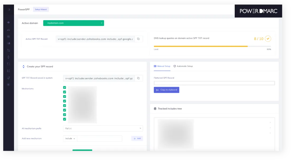Uncheck the second Mechanisms checkbox

(64, 92)
